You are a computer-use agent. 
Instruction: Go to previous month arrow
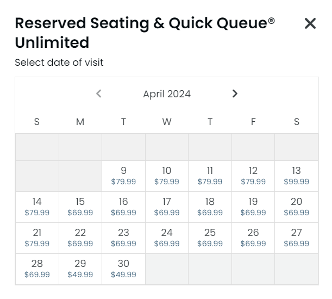[98, 94]
